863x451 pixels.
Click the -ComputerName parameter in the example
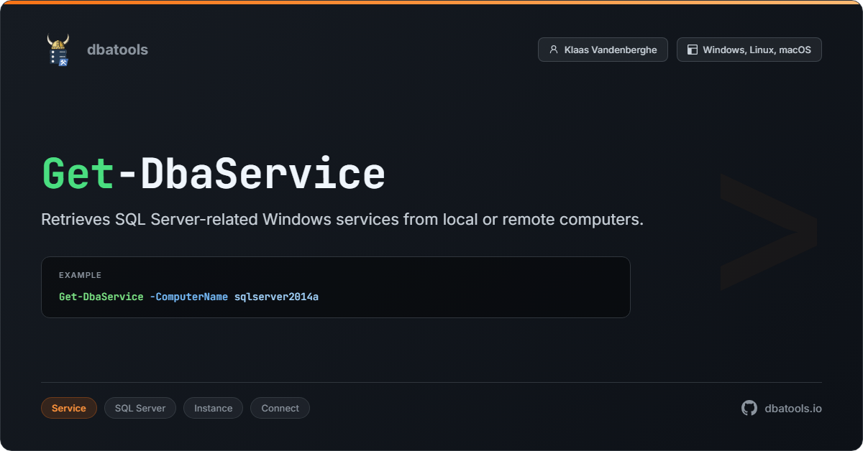[188, 297]
